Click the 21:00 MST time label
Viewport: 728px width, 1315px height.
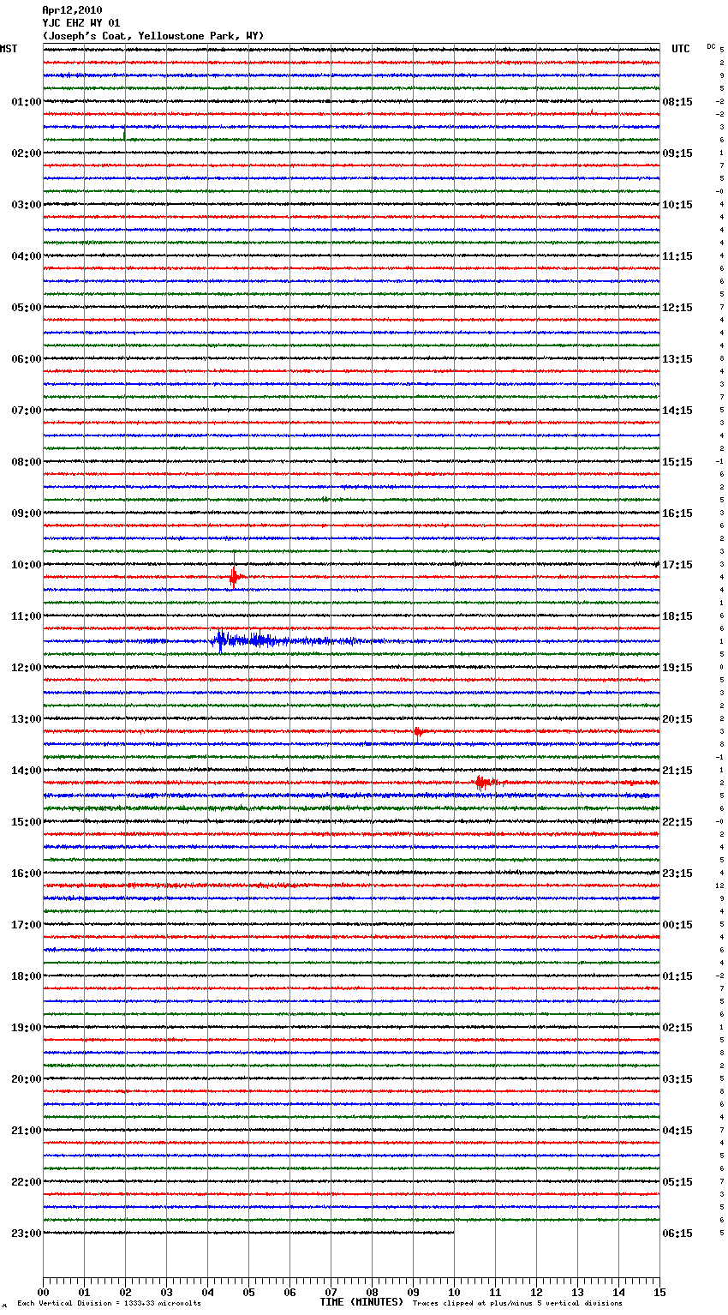pyautogui.click(x=27, y=1131)
